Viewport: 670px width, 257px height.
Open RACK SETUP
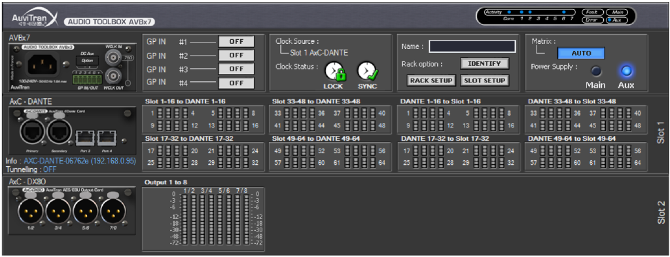(x=431, y=80)
